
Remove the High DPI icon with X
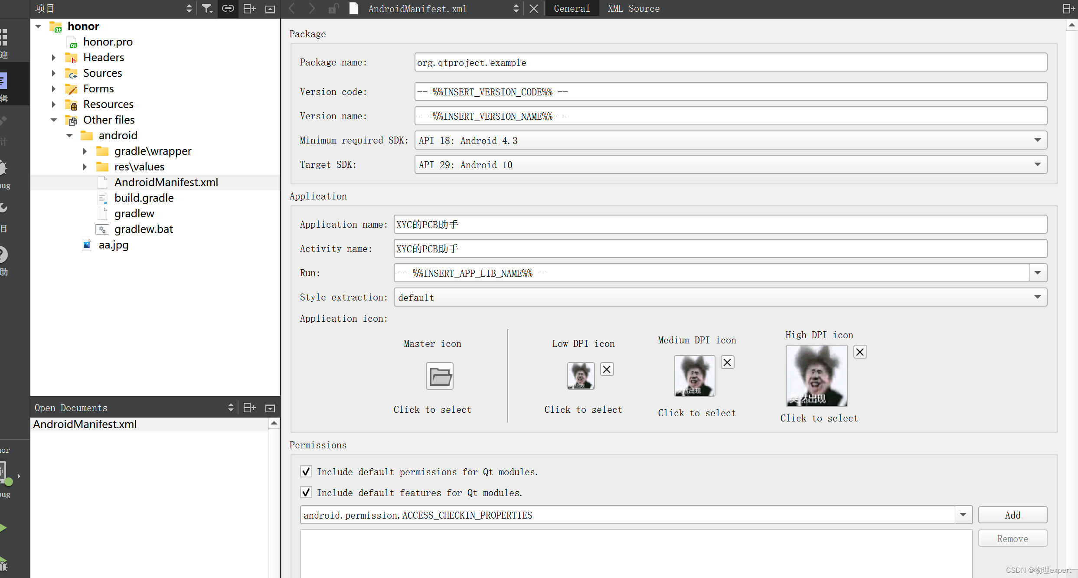point(860,352)
